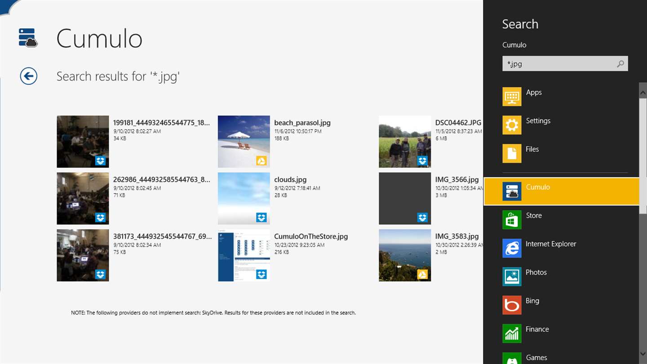Click the '188 KB' size of beach_parasol.jpg
Viewport: 647px width, 364px height.
click(282, 138)
